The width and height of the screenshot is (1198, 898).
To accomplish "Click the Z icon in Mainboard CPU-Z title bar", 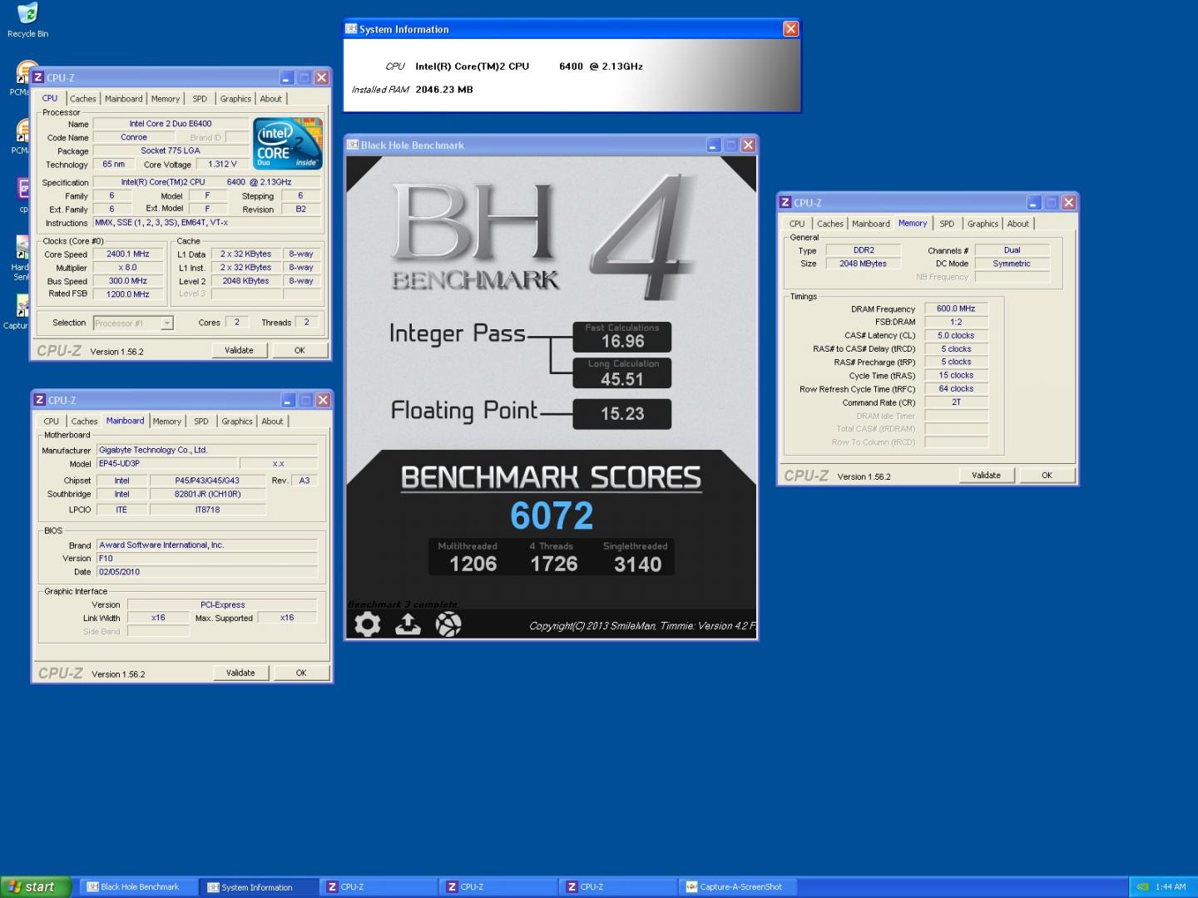I will [x=39, y=400].
